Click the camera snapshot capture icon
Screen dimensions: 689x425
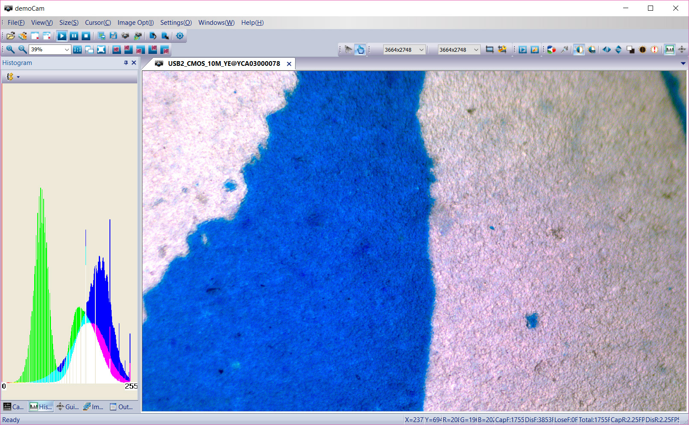click(x=125, y=36)
